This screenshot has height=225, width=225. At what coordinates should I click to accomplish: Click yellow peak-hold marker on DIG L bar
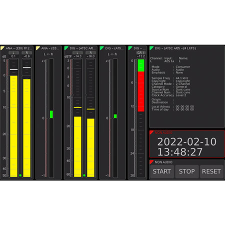pyautogui.click(x=77, y=107)
